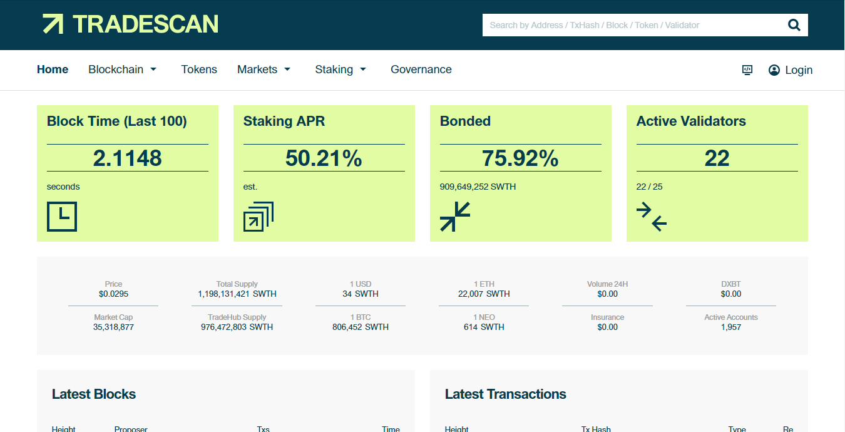Image resolution: width=845 pixels, height=432 pixels.
Task: Click the Latest Transactions heading
Action: (506, 394)
